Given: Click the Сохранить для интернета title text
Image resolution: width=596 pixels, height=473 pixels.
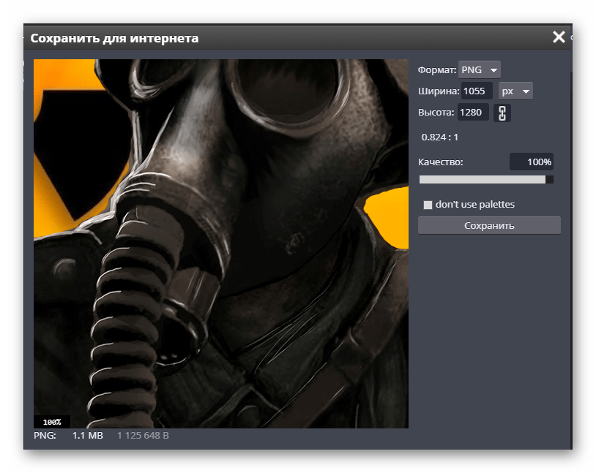Looking at the screenshot, I should pos(114,38).
